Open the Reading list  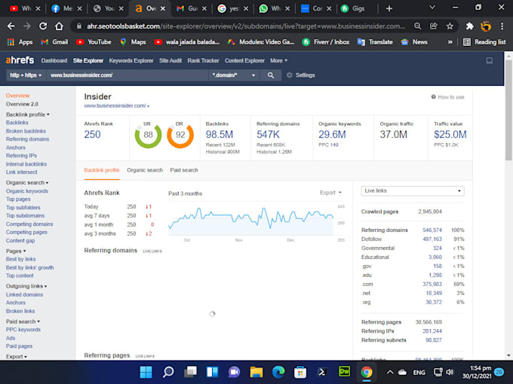pos(484,42)
